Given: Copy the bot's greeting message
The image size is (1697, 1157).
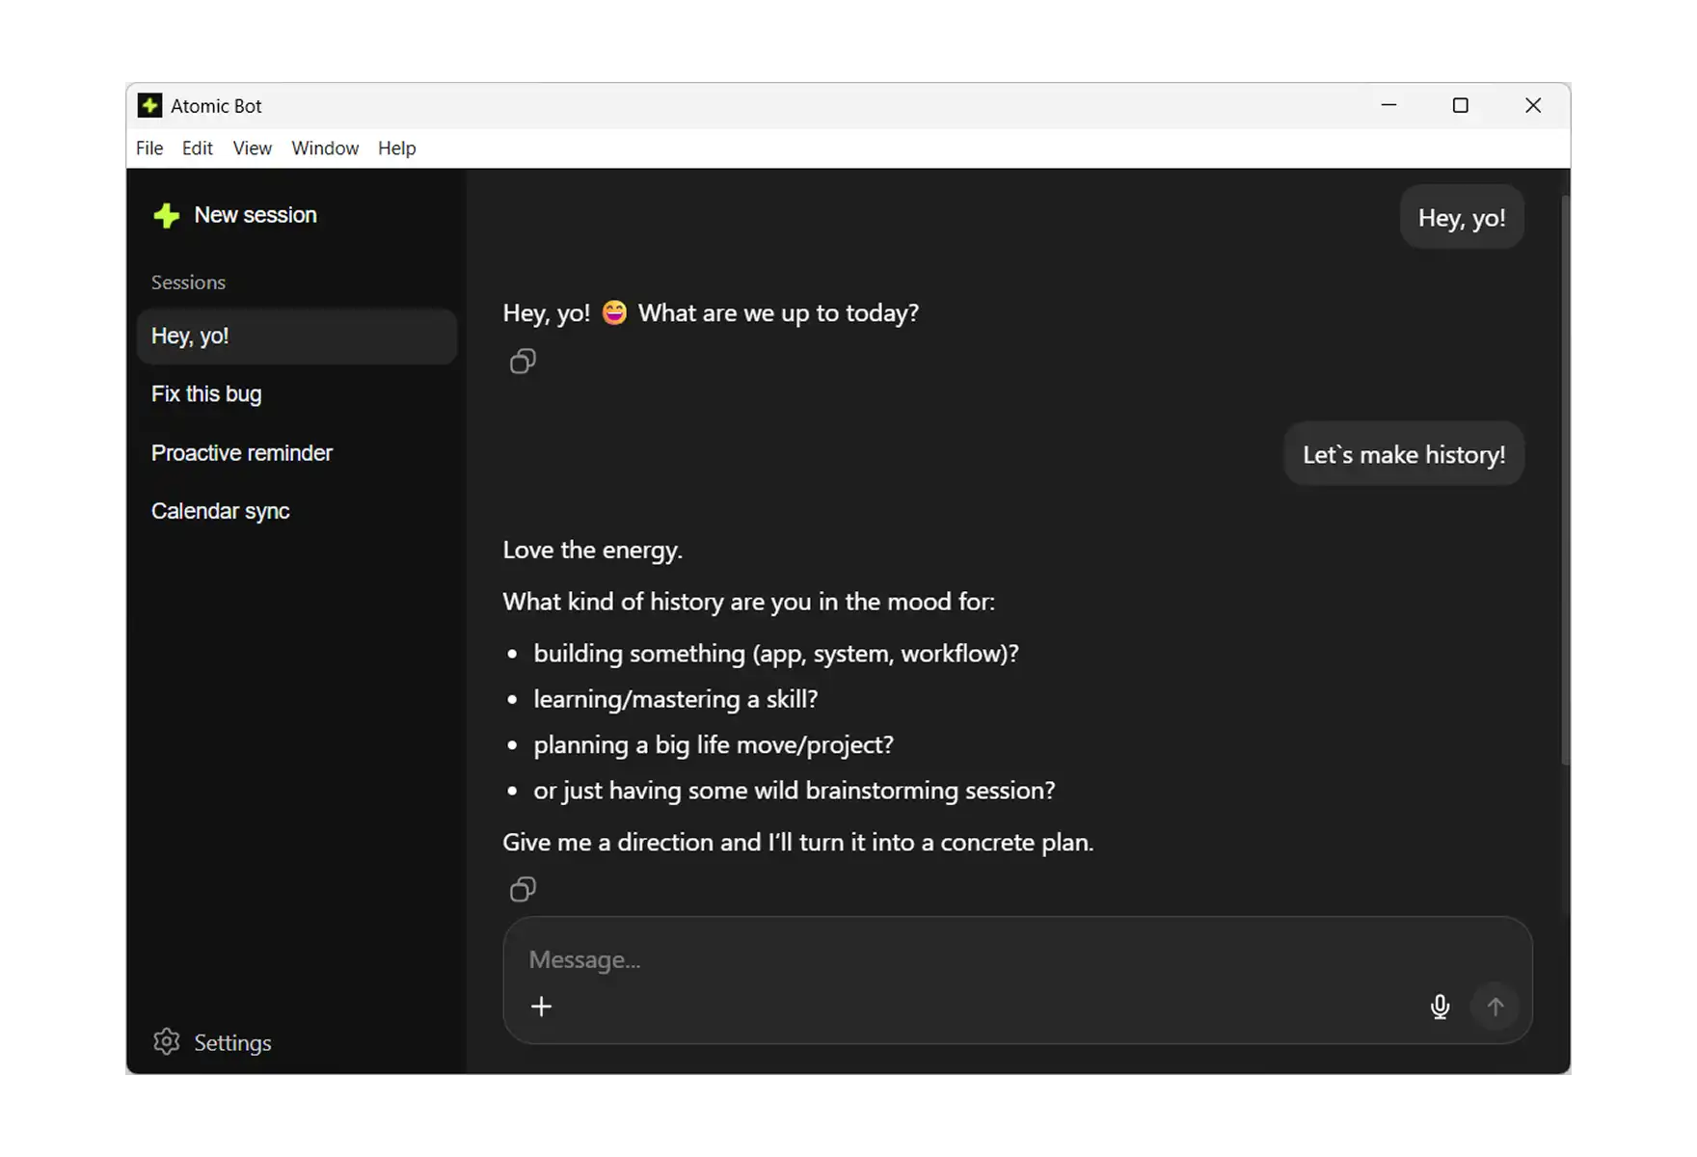Looking at the screenshot, I should 522,361.
